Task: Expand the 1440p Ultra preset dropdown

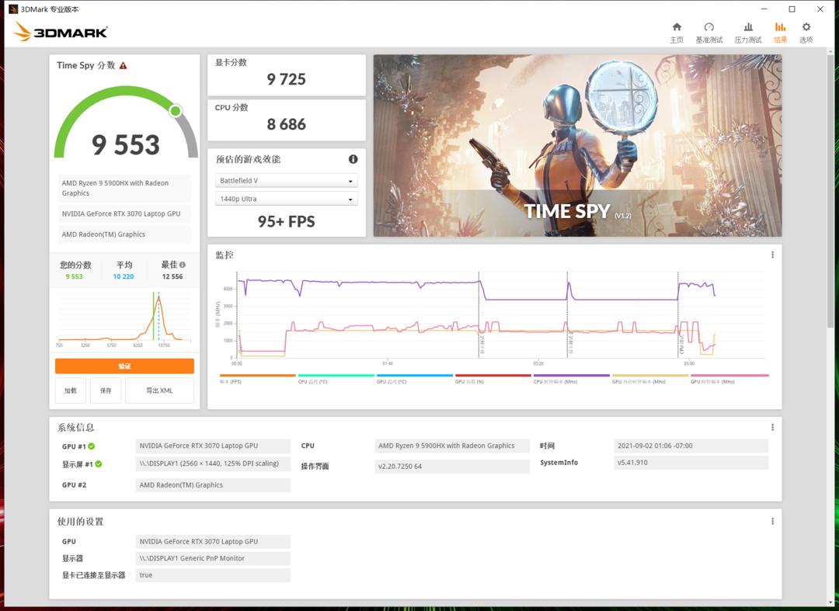Action: pyautogui.click(x=286, y=198)
